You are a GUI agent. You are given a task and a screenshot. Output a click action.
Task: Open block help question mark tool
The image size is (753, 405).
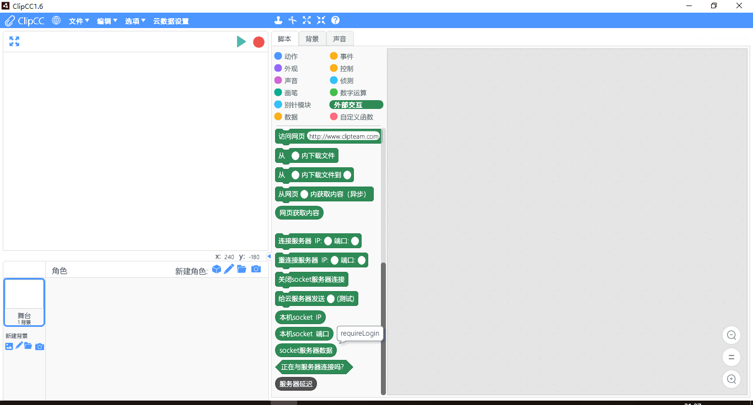click(335, 20)
